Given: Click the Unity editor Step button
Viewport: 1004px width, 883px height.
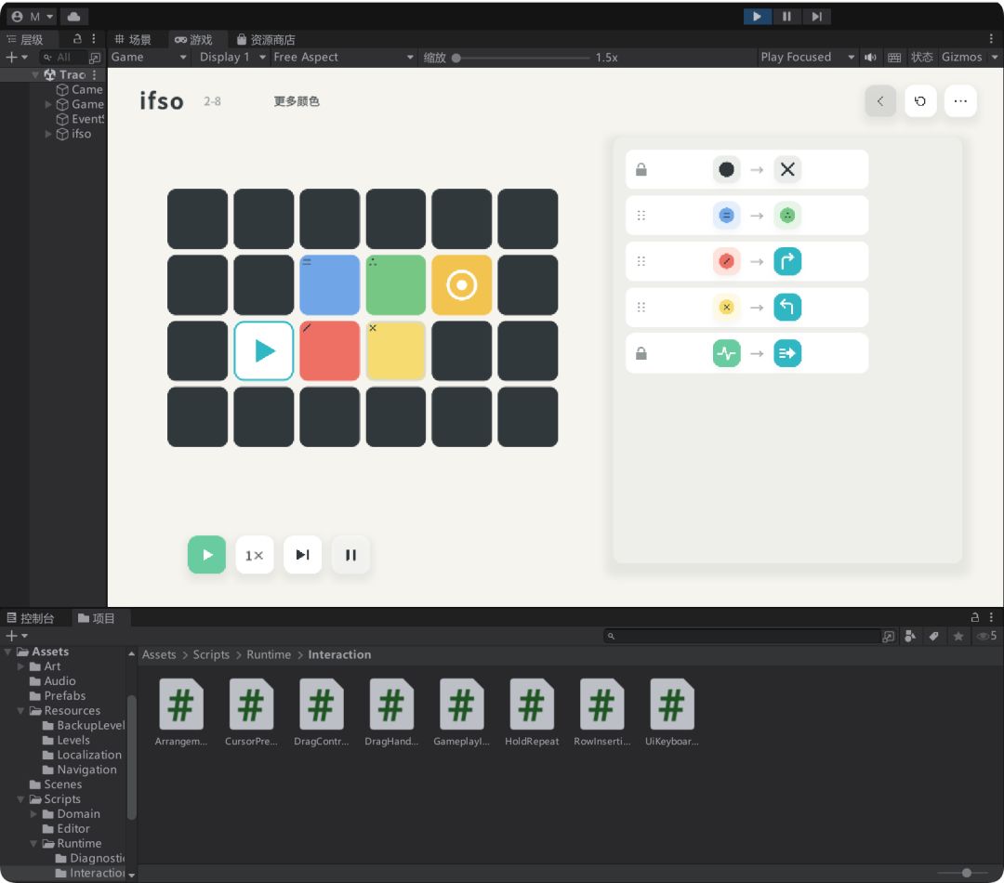Looking at the screenshot, I should [816, 17].
